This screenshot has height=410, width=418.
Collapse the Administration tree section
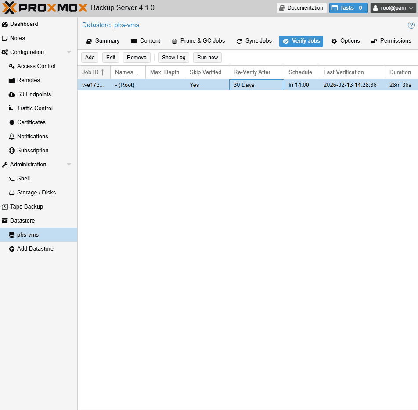click(x=69, y=165)
